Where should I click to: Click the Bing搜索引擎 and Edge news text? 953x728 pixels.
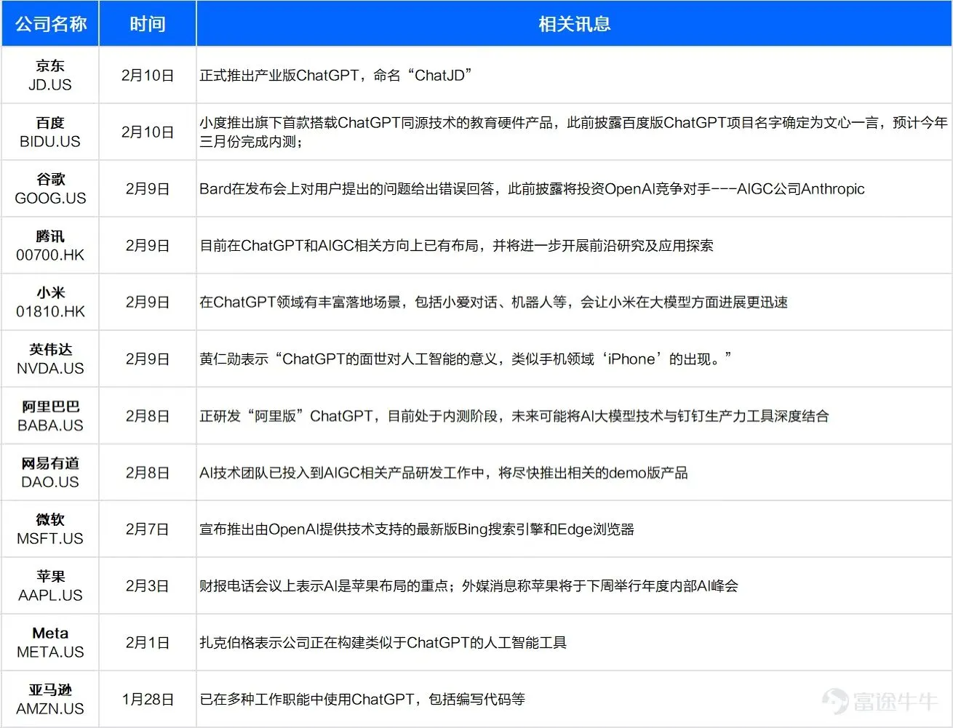pos(417,529)
